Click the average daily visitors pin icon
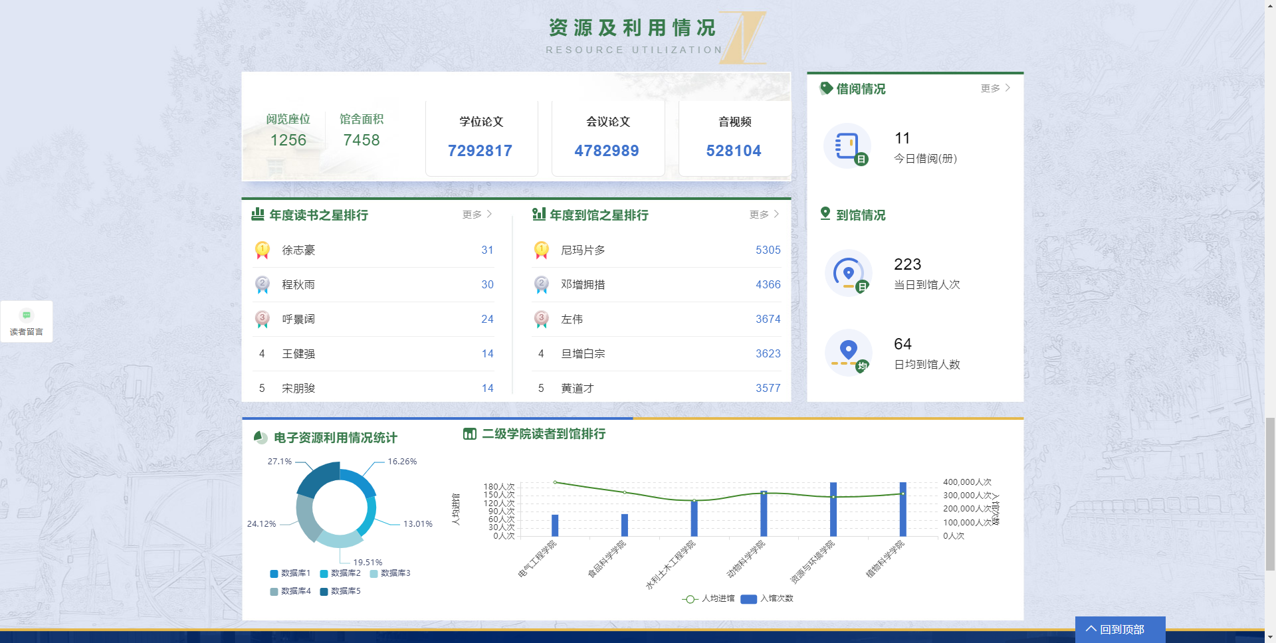The width and height of the screenshot is (1276, 643). pyautogui.click(x=848, y=352)
